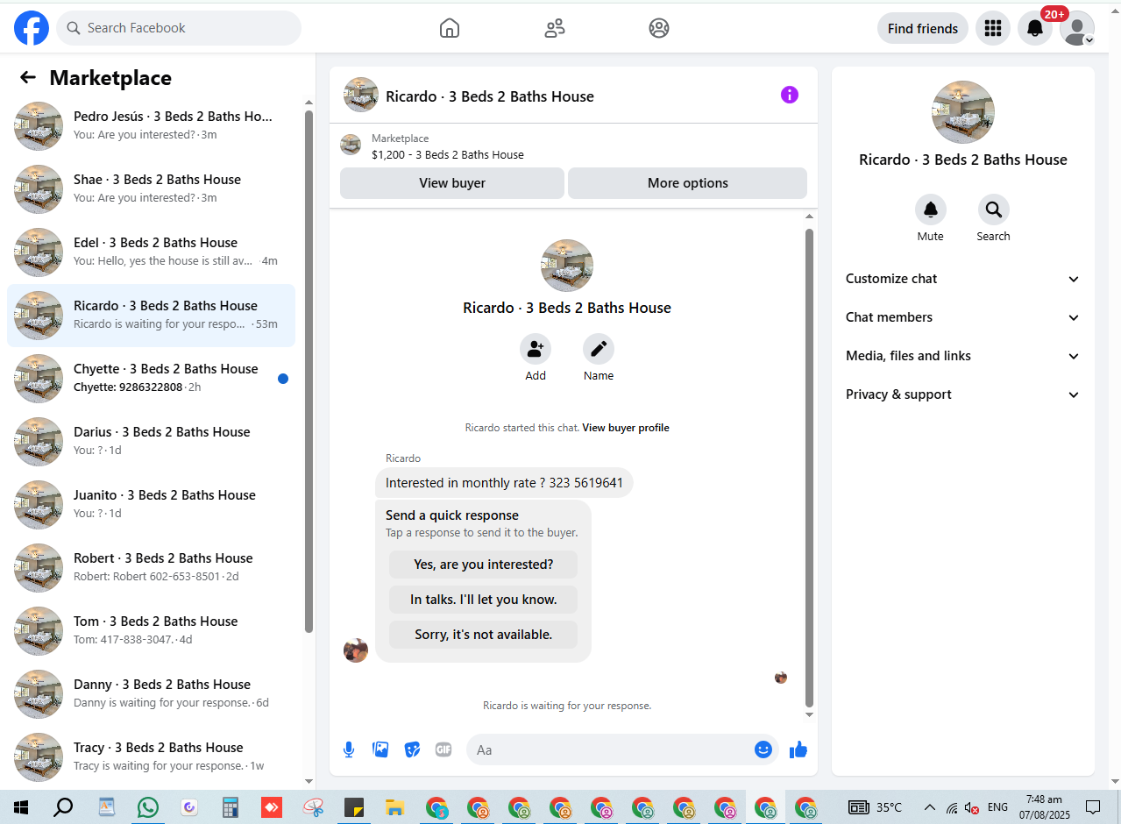Open the Groups icon in top navigation
The image size is (1121, 824).
pyautogui.click(x=659, y=28)
